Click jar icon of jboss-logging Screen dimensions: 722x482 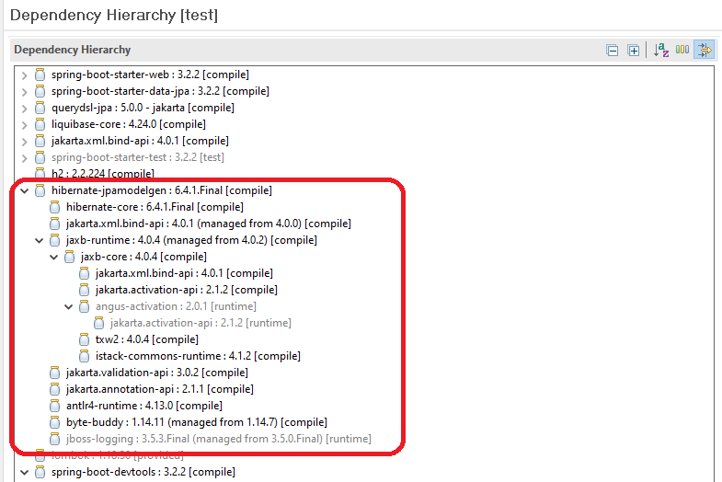click(55, 439)
